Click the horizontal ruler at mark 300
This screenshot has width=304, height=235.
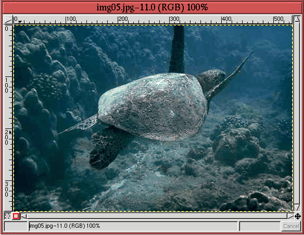pyautogui.click(x=174, y=19)
